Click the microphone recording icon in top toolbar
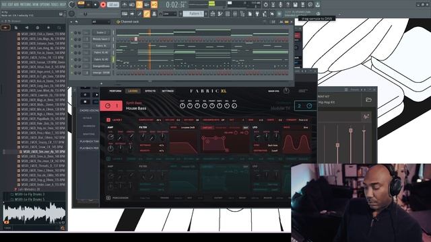 coord(280,5)
